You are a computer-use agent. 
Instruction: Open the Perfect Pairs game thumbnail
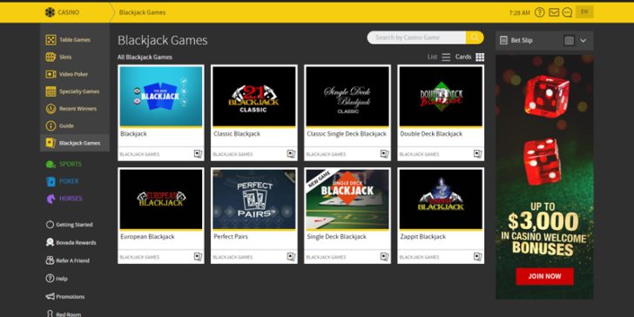(254, 199)
